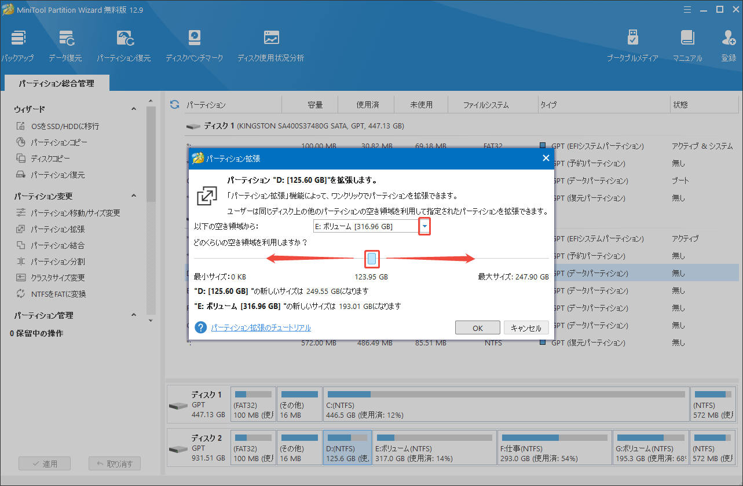Open ディスクベンチマーク tool
Screen dimensions: 743x486
pyautogui.click(x=194, y=46)
